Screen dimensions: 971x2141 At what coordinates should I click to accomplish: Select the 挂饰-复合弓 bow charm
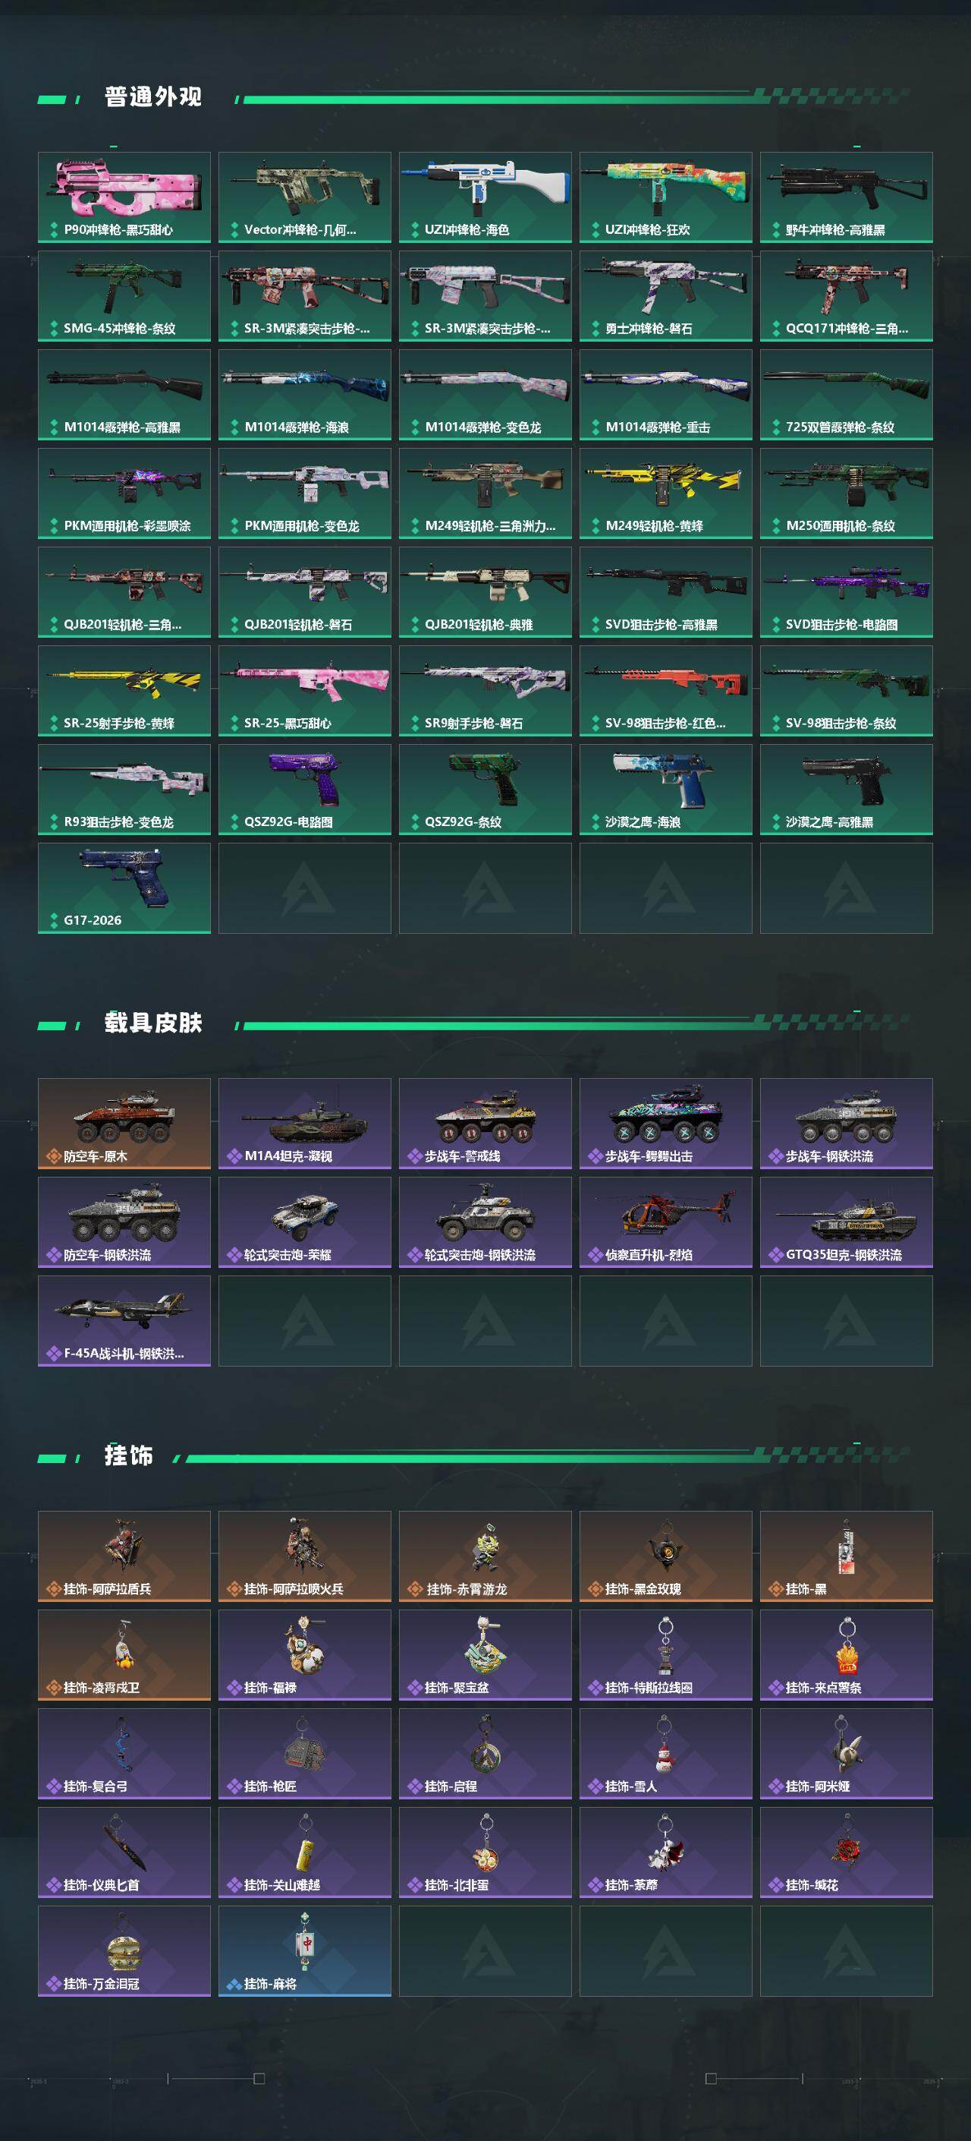coord(124,1754)
